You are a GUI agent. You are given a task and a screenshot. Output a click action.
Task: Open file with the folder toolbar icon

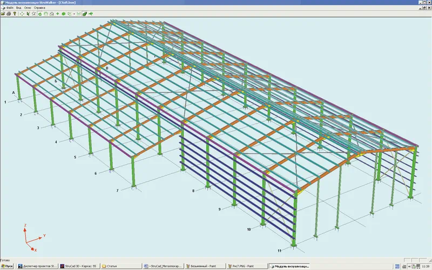pos(3,13)
